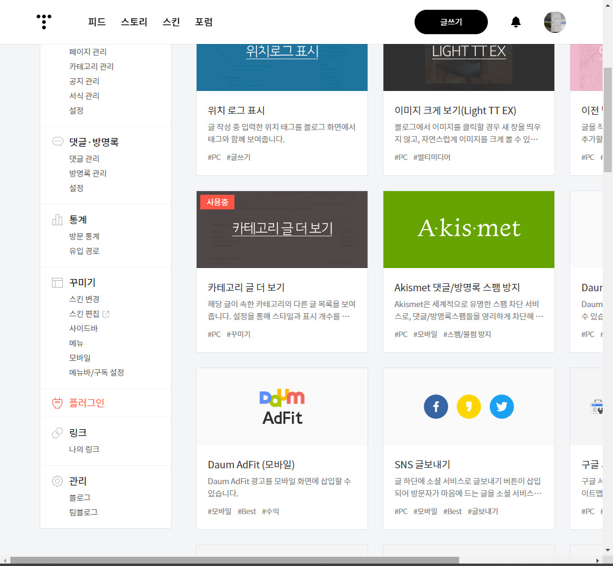Click the 카테고리 글 더 보기 card title
Screen dimensions: 613x566
pyautogui.click(x=246, y=288)
